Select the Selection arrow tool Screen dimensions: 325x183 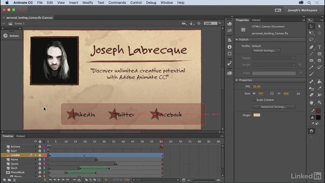tap(311, 26)
